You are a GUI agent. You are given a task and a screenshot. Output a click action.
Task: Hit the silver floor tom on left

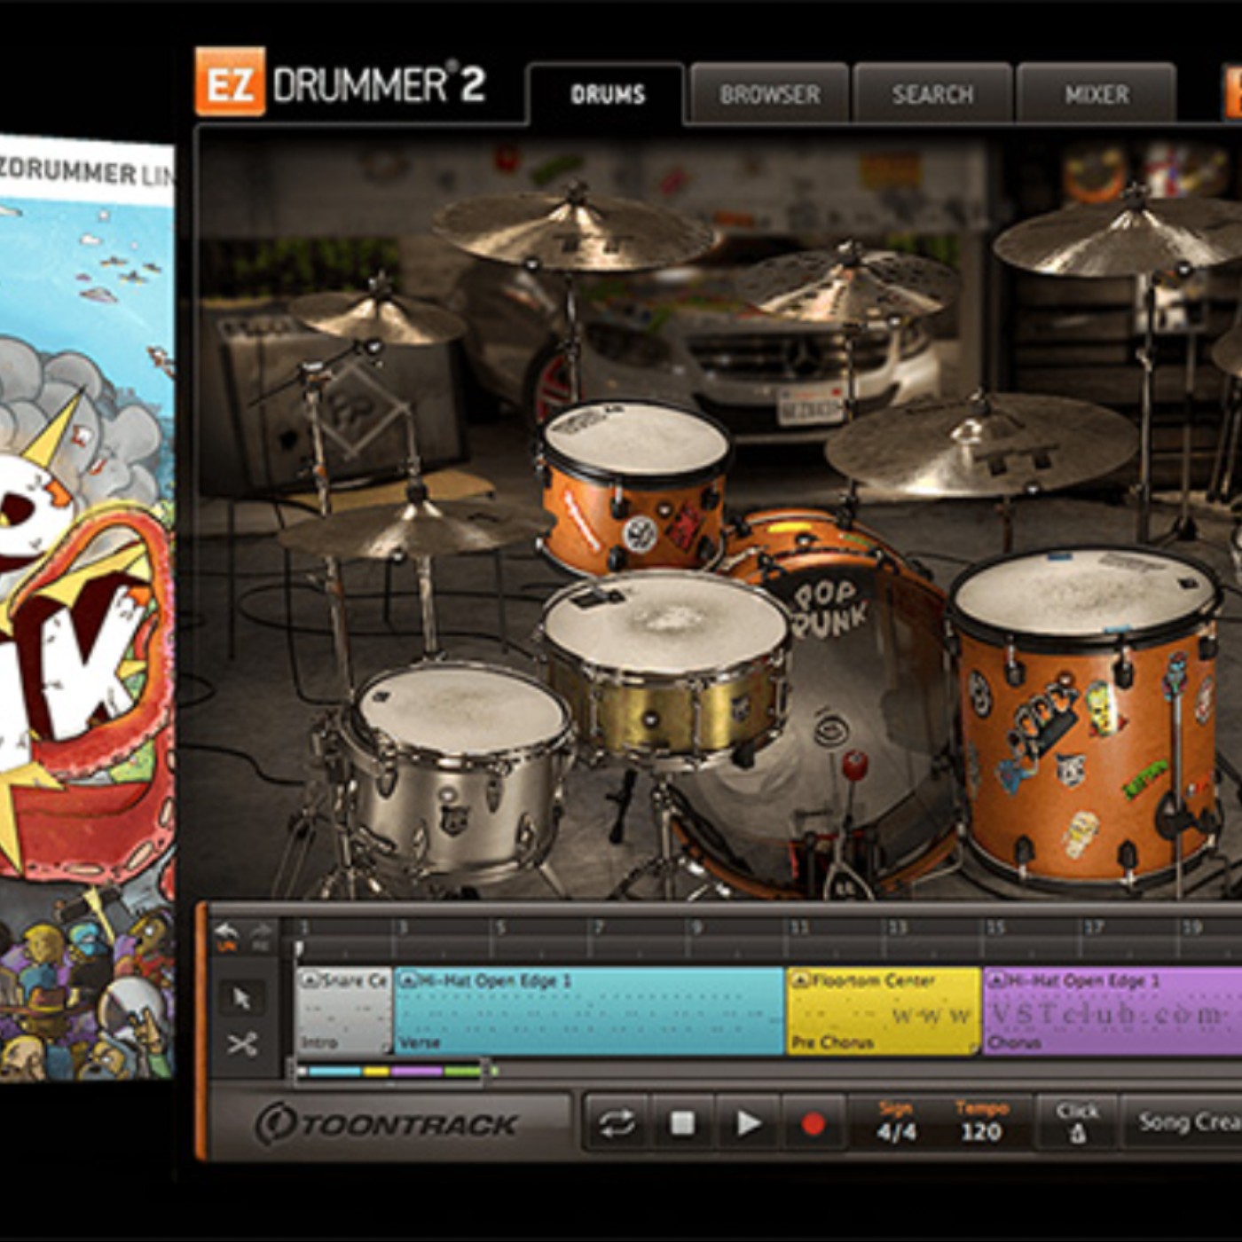pos(461,772)
